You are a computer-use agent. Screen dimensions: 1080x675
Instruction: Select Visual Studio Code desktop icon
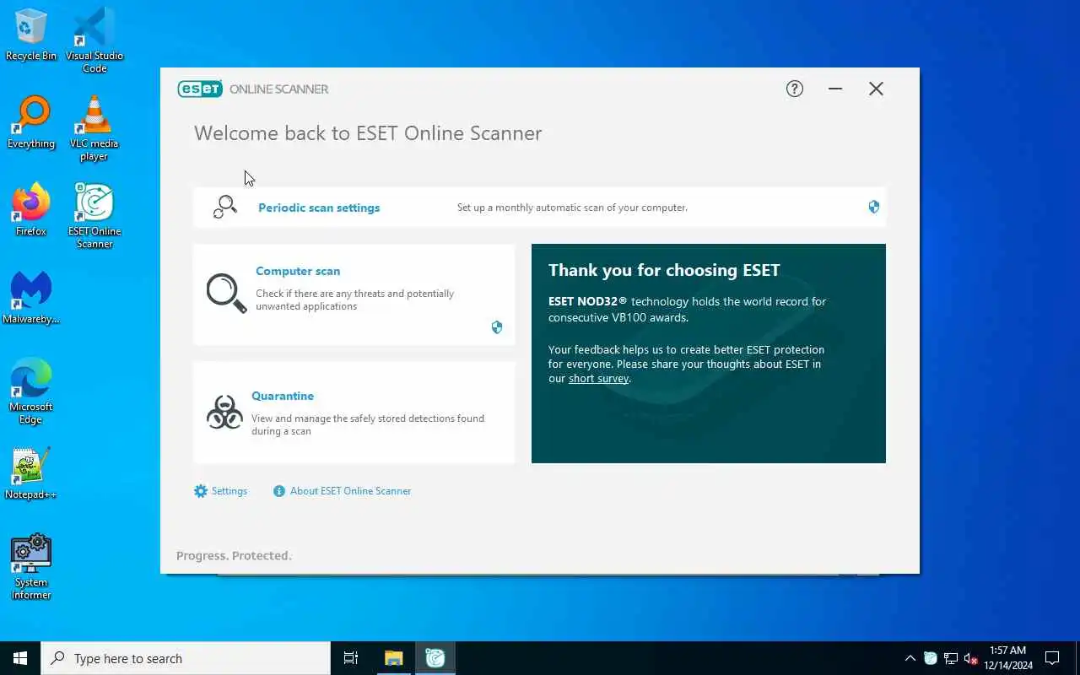tap(94, 40)
